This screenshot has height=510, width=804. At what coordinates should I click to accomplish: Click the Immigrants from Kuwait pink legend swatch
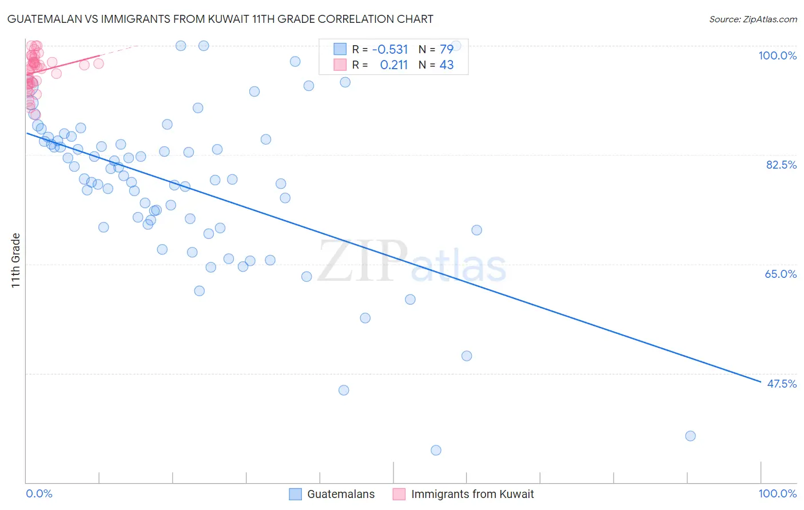(x=399, y=494)
